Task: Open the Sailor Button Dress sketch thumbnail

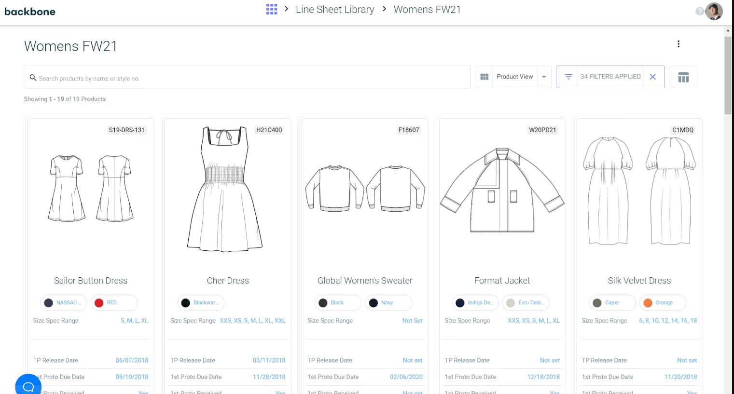Action: (91, 189)
